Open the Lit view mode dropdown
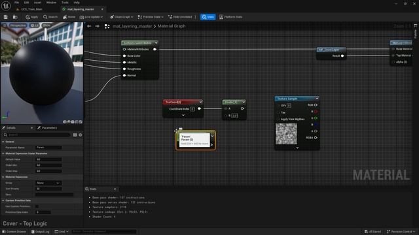The height and width of the screenshot is (235, 419). click(x=35, y=25)
